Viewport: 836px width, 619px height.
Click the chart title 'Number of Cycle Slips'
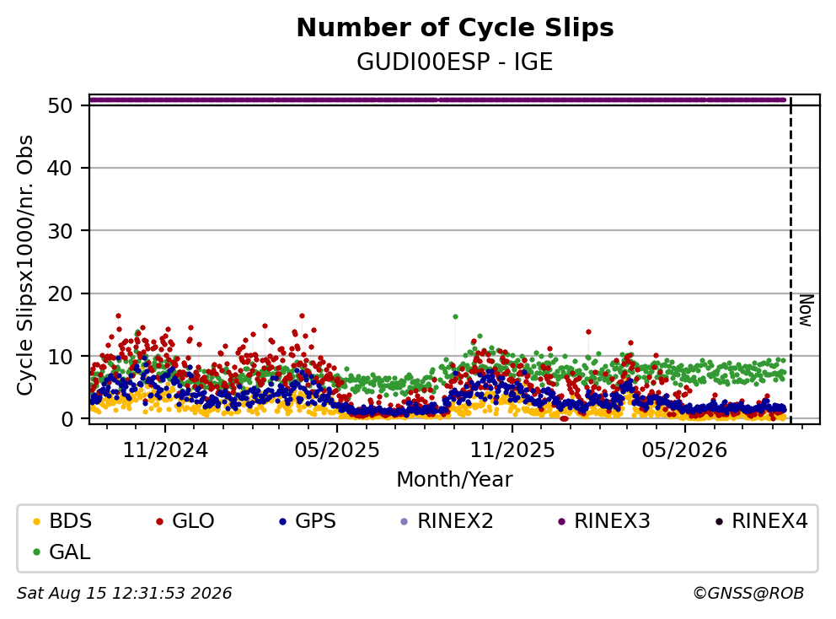pos(455,28)
